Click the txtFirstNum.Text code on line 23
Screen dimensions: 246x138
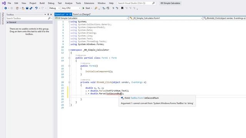click(116, 91)
